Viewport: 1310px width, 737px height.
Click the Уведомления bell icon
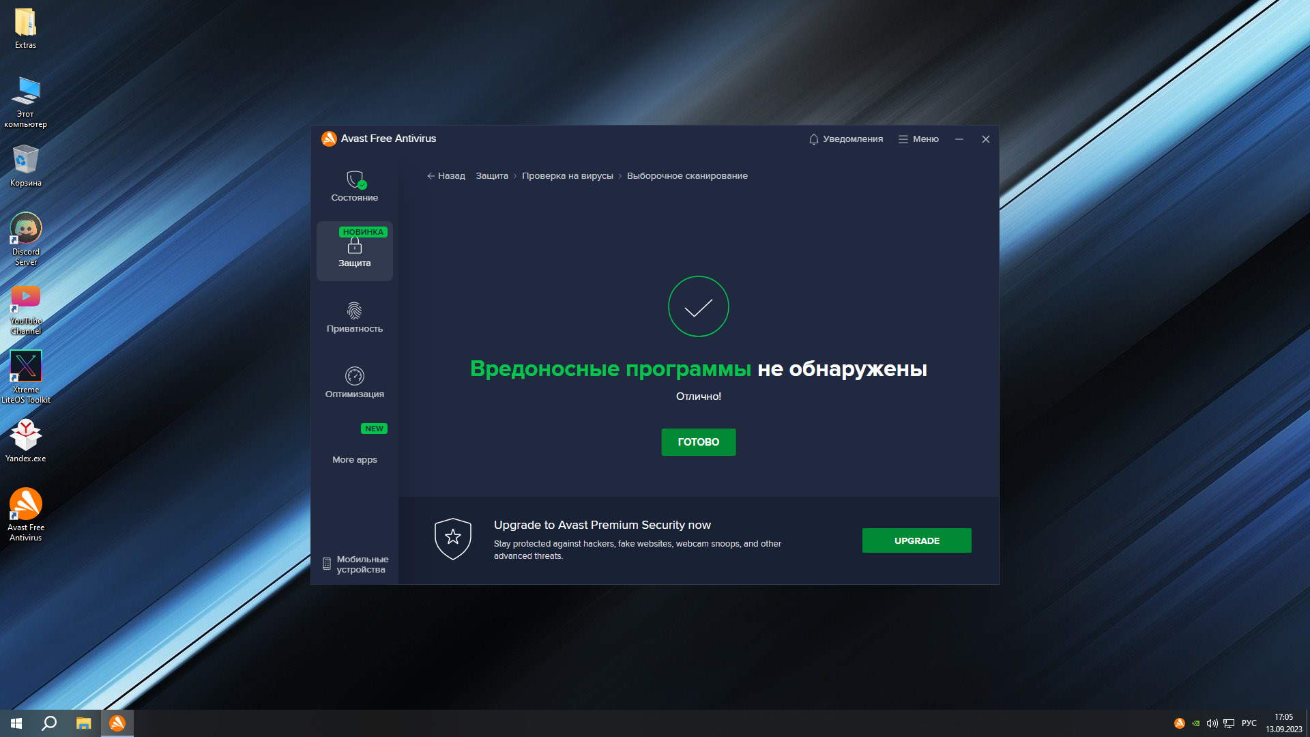point(813,139)
